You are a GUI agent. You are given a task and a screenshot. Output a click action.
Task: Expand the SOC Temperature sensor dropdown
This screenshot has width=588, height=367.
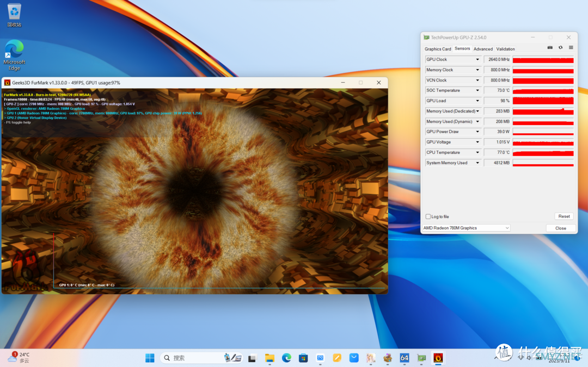(477, 91)
